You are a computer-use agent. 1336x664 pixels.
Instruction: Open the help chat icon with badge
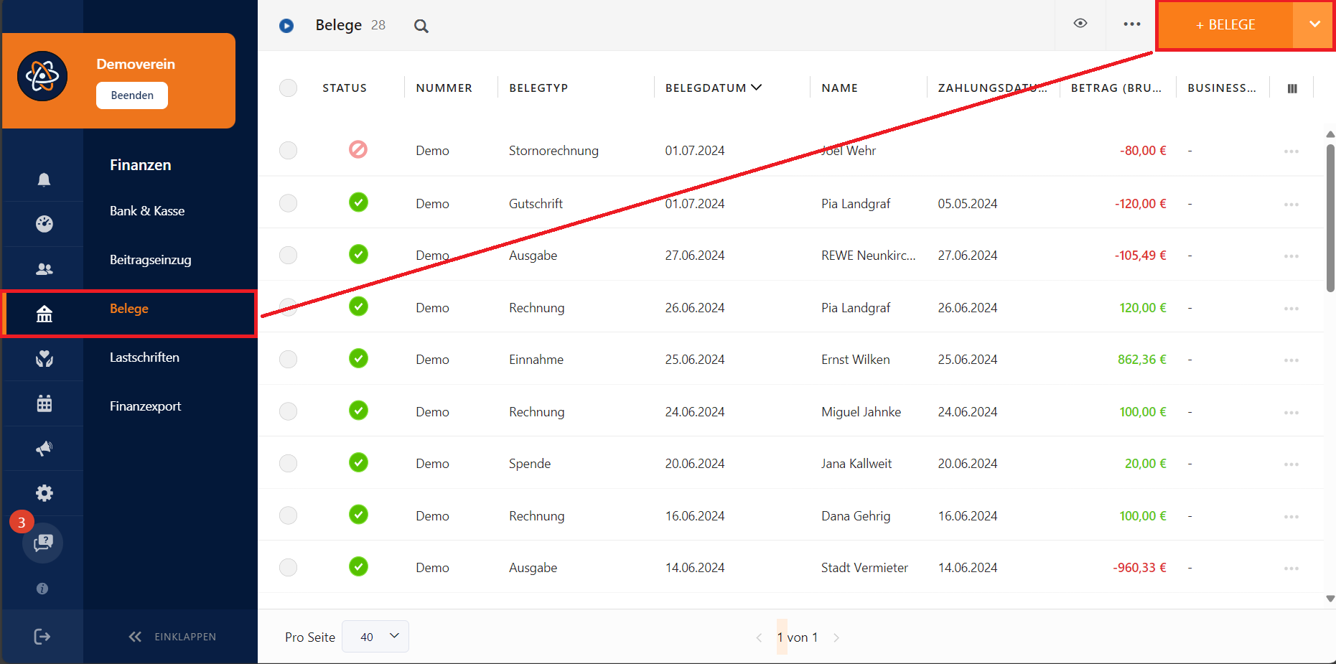click(x=42, y=543)
